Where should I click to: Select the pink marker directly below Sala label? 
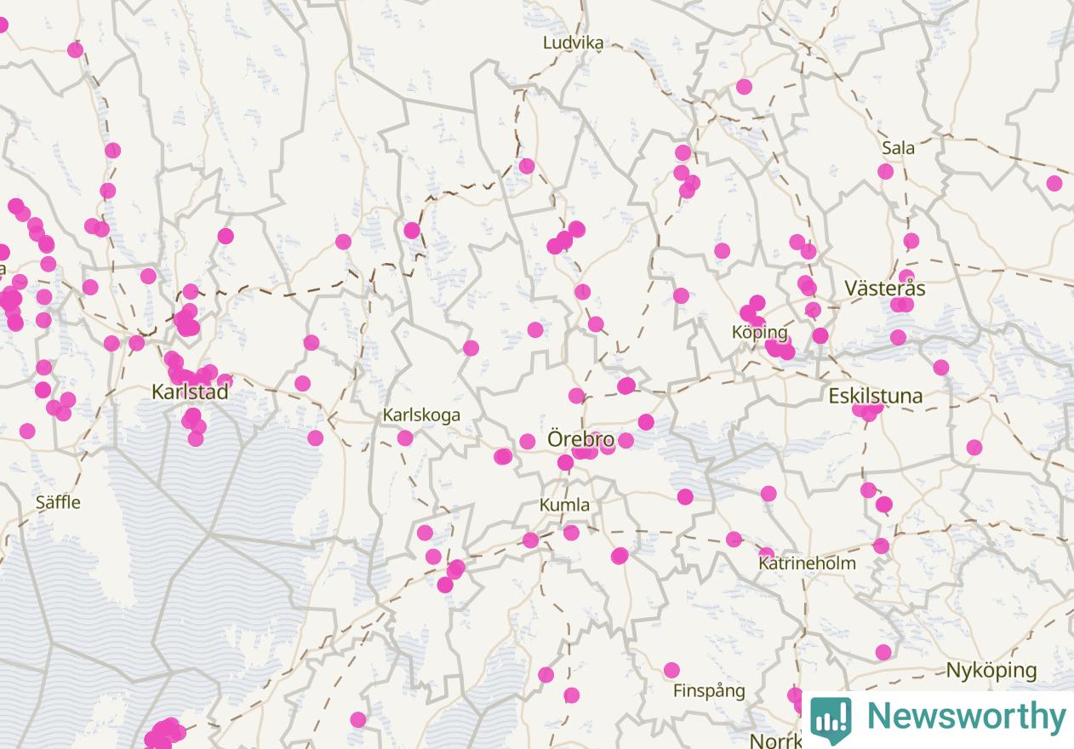pos(885,171)
